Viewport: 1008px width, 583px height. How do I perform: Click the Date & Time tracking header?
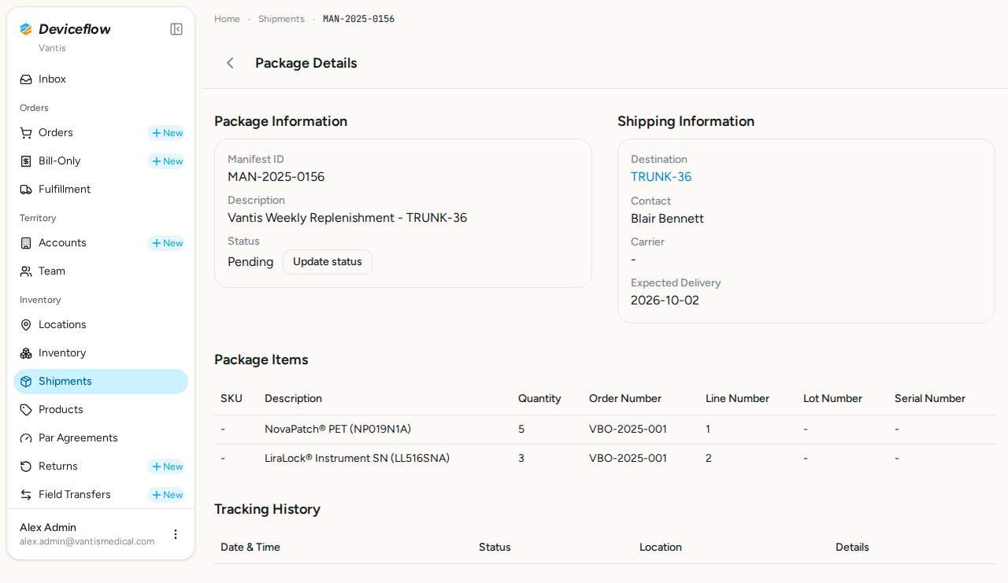(x=250, y=548)
